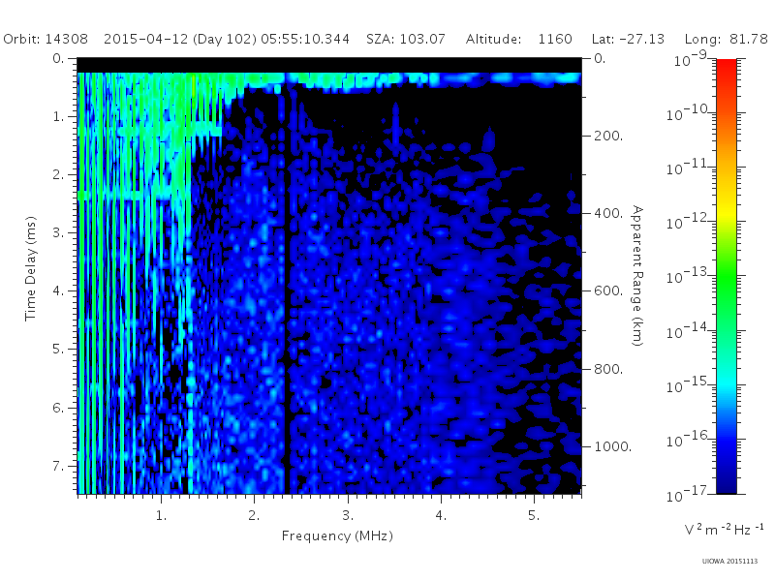Click the 'Time Delay (ms)' axis label
Viewport: 775px width, 581px height.
(x=31, y=268)
